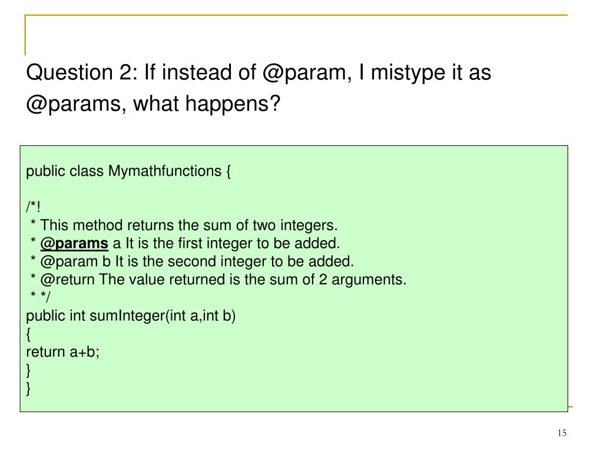Click the '* */' comment closing line
Screen dimensions: 603x452
click(40, 296)
